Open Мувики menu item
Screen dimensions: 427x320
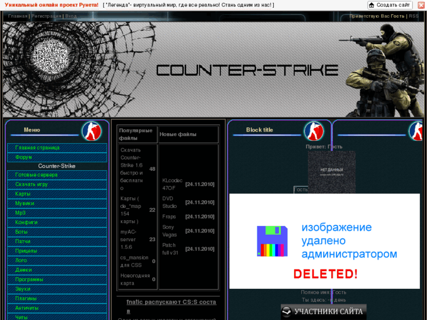tap(57, 203)
